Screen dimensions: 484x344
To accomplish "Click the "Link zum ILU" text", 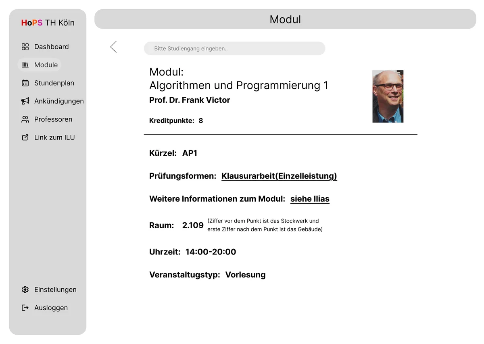I will pos(54,138).
